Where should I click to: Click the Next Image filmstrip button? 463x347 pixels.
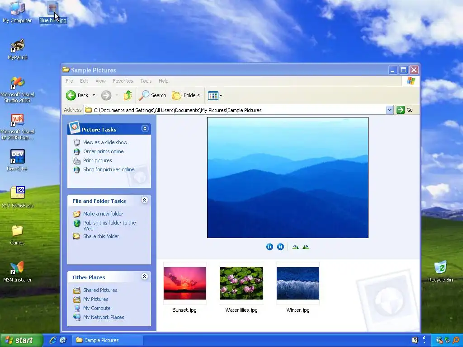[x=280, y=247]
